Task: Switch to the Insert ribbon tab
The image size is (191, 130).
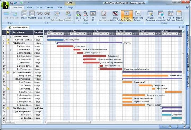Action: click(x=40, y=8)
